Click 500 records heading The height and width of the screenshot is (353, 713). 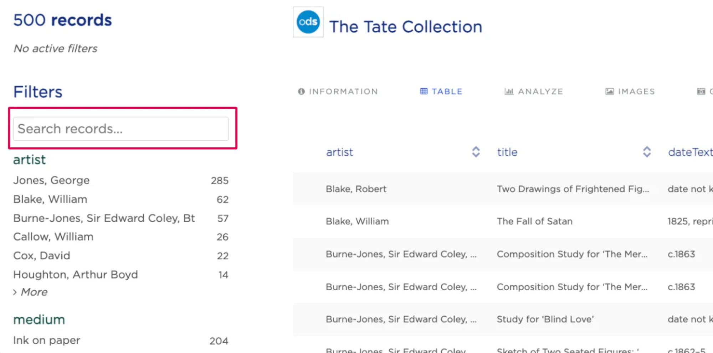pos(62,20)
